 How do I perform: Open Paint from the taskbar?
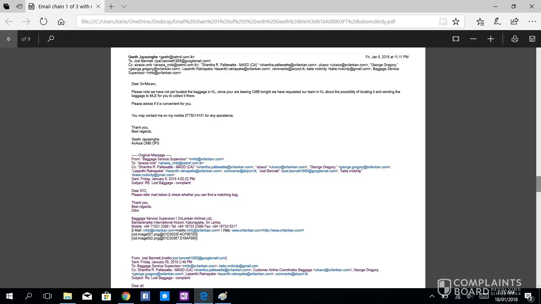click(223, 296)
